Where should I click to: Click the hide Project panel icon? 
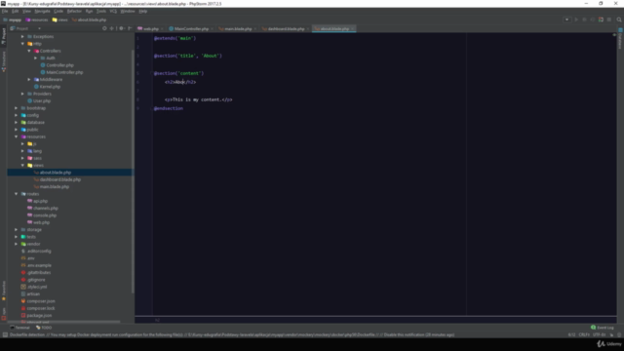coord(130,28)
